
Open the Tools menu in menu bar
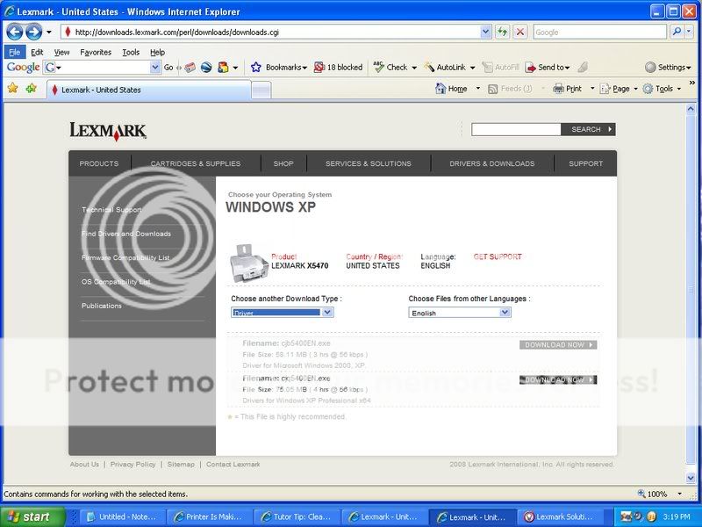click(x=130, y=52)
